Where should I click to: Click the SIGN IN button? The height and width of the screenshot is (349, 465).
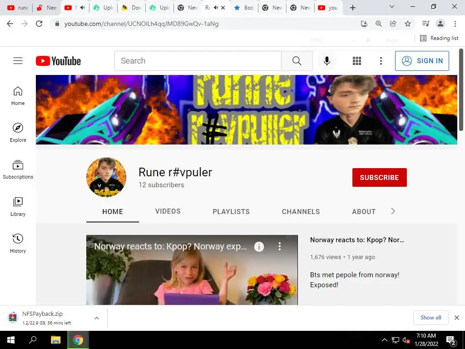coord(422,61)
